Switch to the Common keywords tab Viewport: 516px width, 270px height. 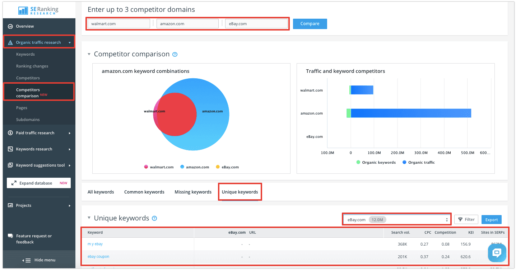click(144, 192)
